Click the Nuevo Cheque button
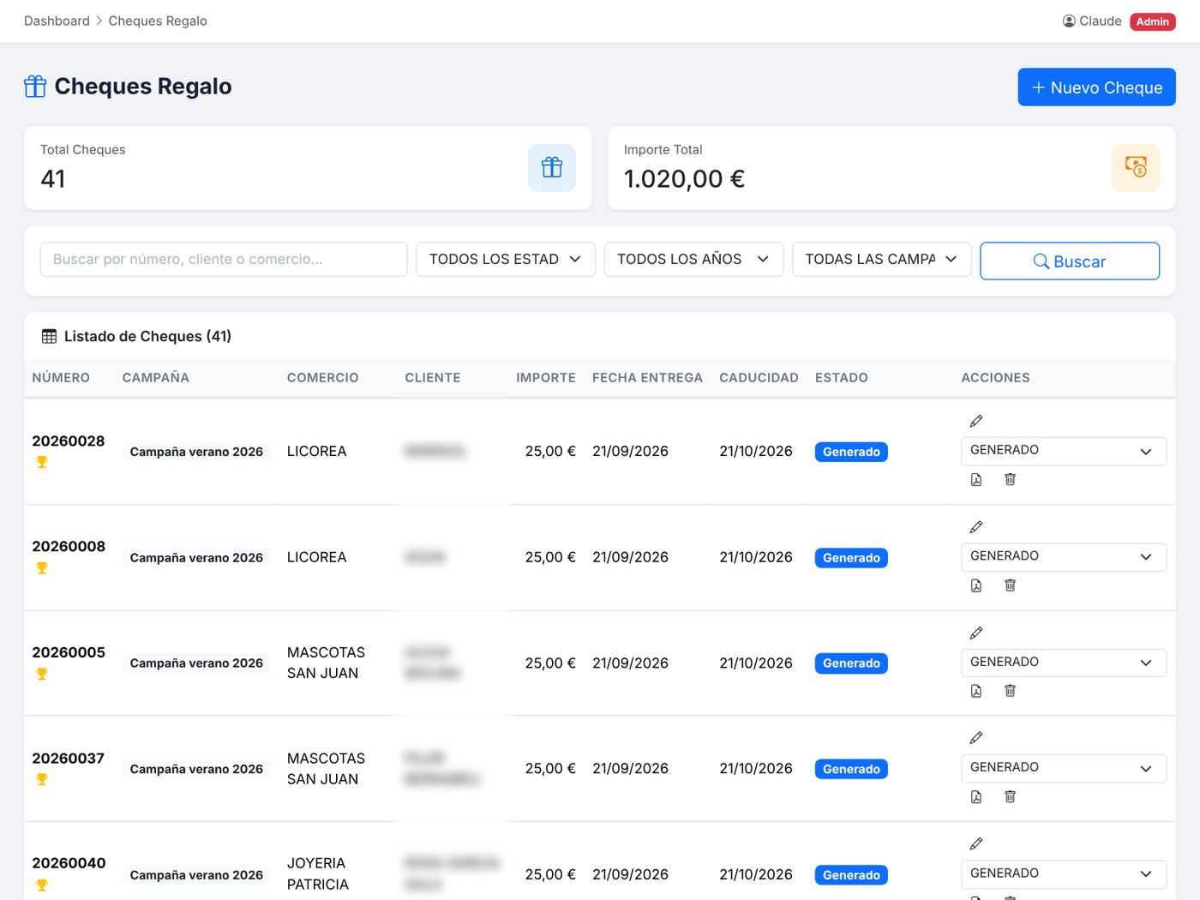The height and width of the screenshot is (900, 1200). point(1097,87)
